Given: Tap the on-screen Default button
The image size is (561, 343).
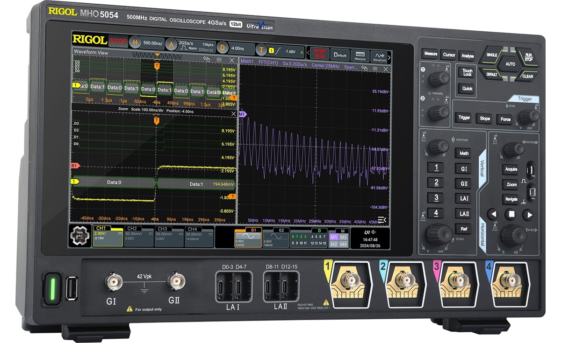Looking at the screenshot, I should (x=340, y=55).
